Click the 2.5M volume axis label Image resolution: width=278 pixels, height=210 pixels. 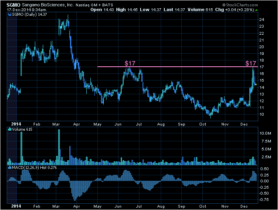pyautogui.click(x=266, y=157)
